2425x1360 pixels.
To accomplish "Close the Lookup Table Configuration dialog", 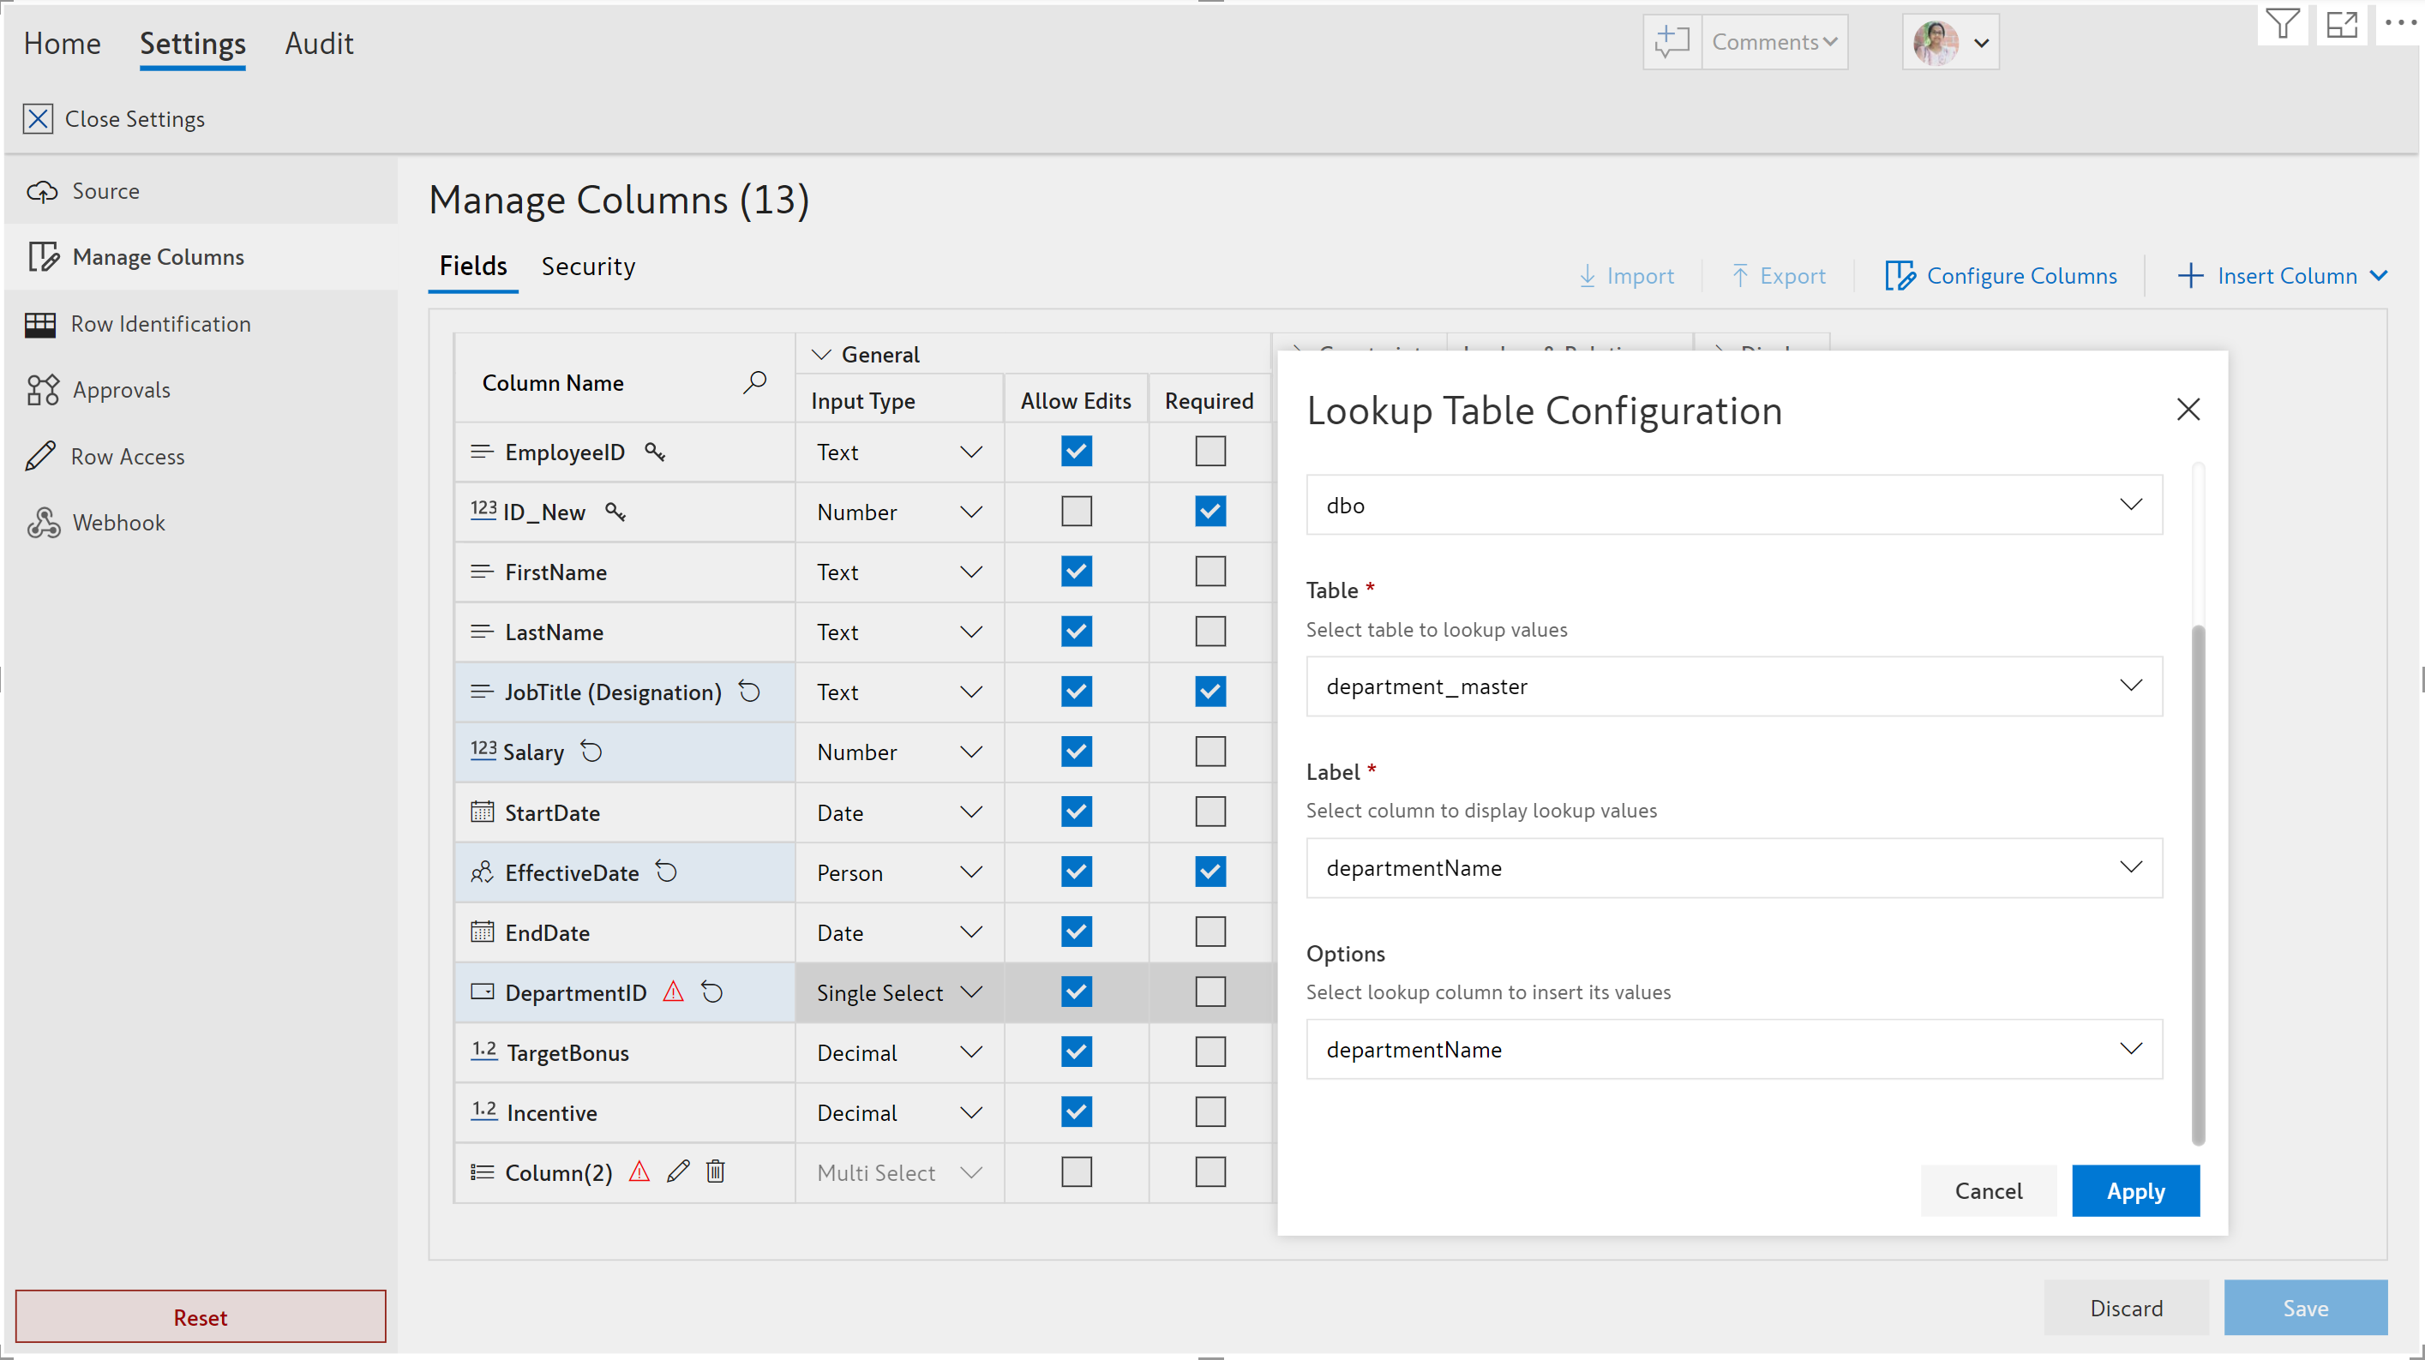I will click(2188, 410).
